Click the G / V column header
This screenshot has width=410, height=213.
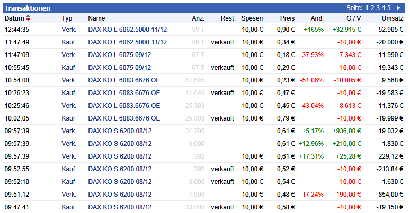tap(353, 18)
